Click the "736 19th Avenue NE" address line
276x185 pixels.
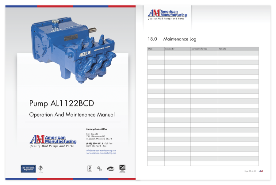coord(96,136)
